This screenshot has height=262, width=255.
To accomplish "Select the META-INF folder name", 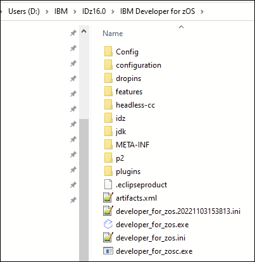I will [132, 145].
